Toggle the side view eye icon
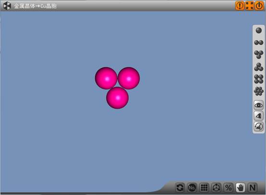The width and height of the screenshot is (266, 195). (258, 116)
